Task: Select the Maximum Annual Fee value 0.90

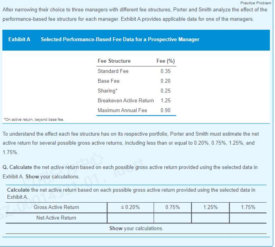Action: [165, 110]
